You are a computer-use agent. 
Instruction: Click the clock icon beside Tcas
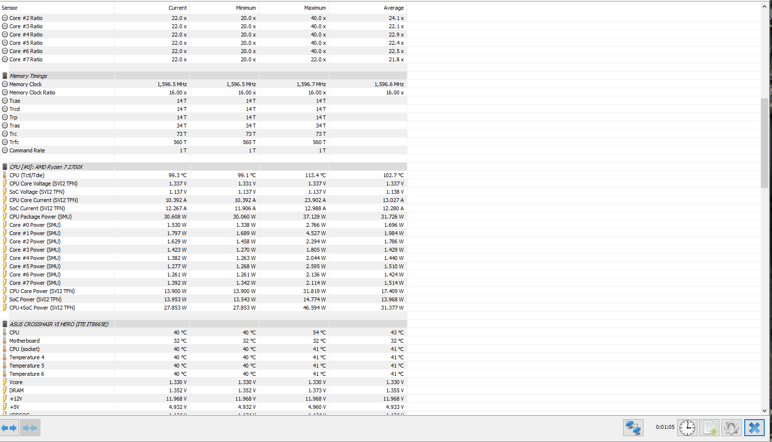click(5, 101)
